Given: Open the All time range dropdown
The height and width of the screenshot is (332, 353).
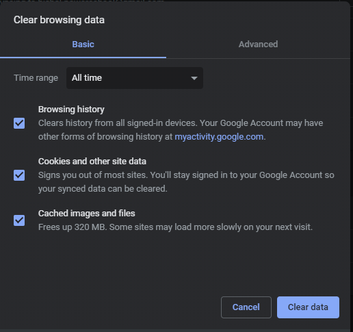Looking at the screenshot, I should [x=135, y=78].
